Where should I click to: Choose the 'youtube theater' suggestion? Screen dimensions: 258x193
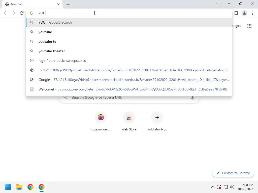(129, 51)
